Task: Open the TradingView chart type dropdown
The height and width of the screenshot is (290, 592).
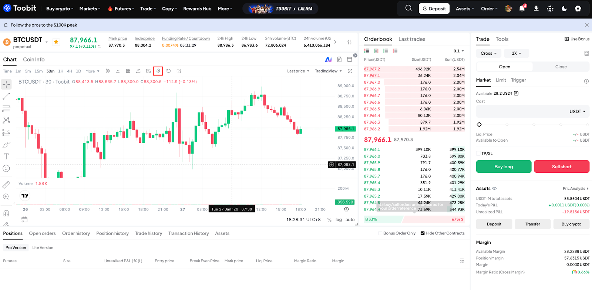Action: click(328, 71)
